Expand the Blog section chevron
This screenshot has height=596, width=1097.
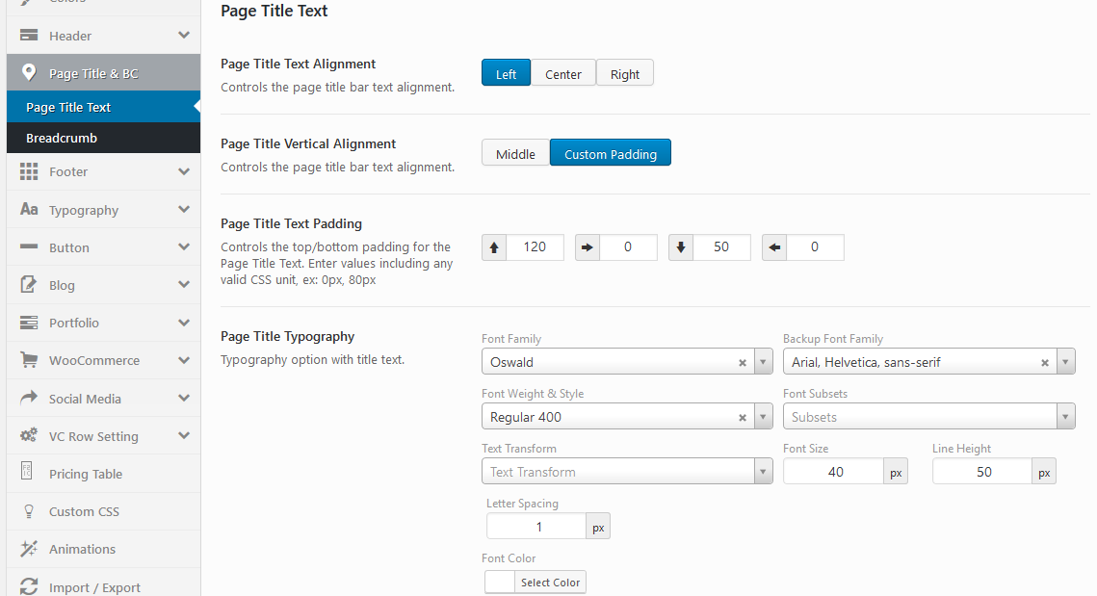(x=184, y=285)
